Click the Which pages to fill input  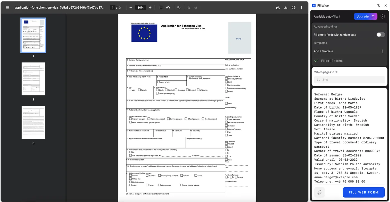pos(349,80)
